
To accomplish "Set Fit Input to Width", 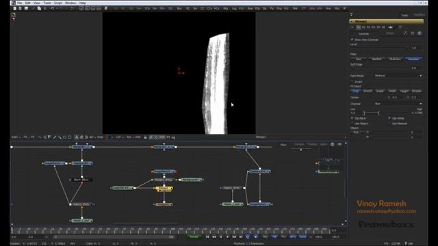I will (x=392, y=91).
